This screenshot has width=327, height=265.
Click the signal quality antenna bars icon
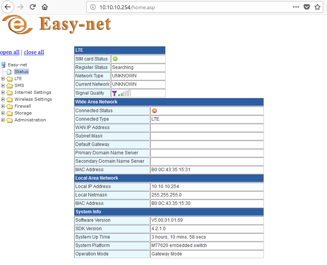tap(121, 93)
